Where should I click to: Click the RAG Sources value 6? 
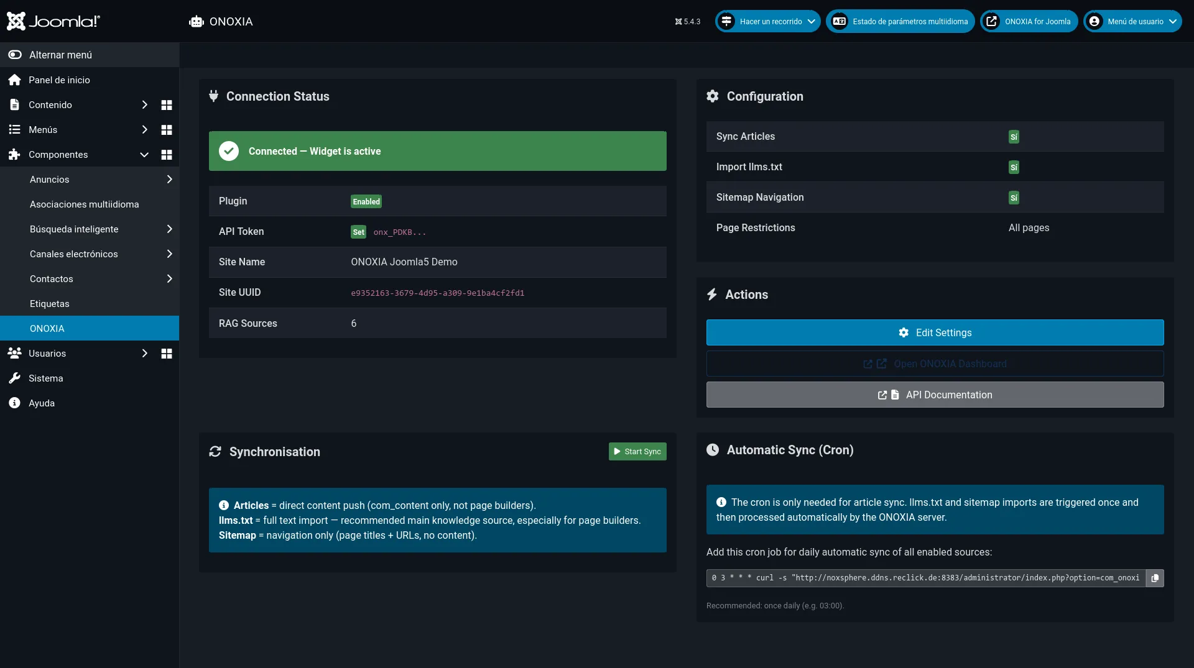coord(354,323)
